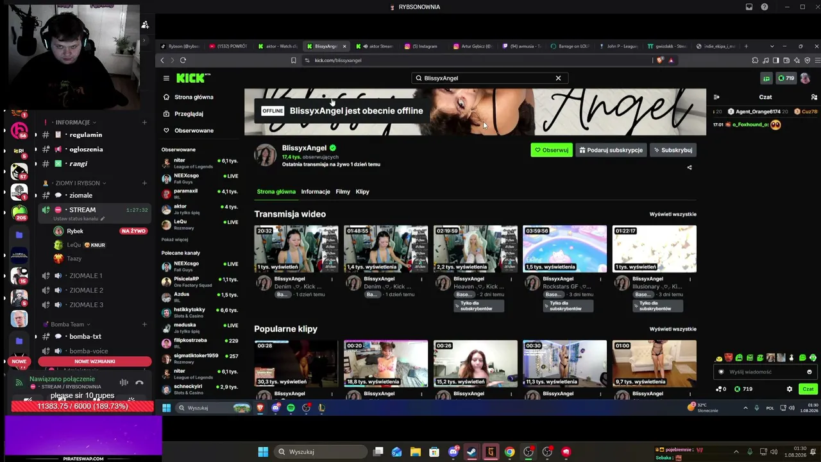Open more options for the 01:22:17 video
The image size is (821, 462).
[690, 279]
